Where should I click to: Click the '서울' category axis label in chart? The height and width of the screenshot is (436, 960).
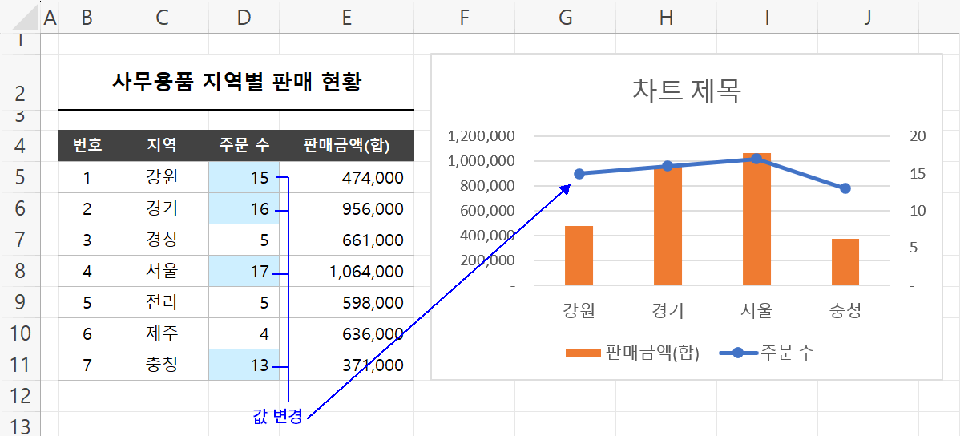756,310
